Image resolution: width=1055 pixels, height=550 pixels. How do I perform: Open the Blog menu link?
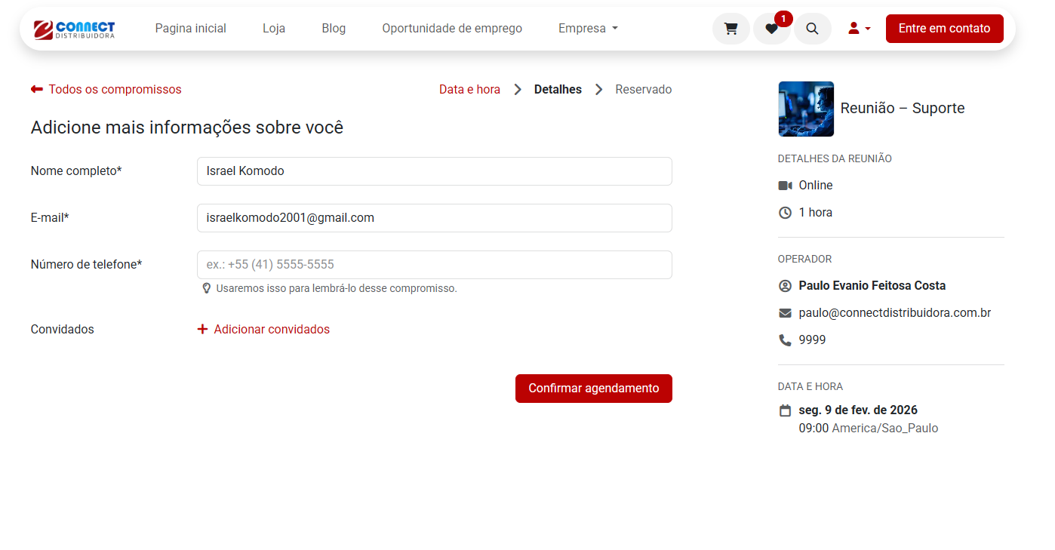click(334, 29)
